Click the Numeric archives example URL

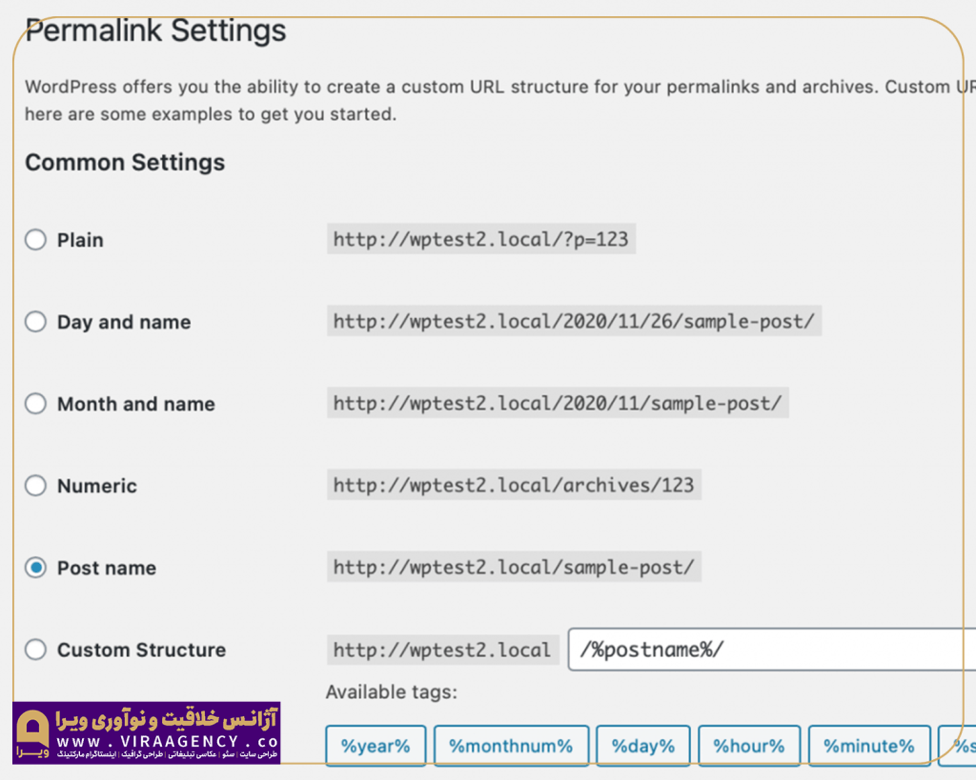(x=514, y=486)
